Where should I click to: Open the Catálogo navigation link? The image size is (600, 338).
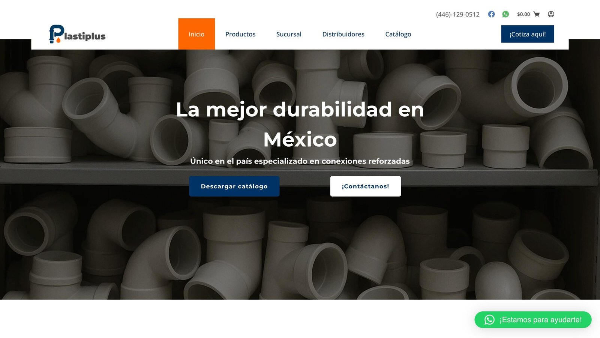pyautogui.click(x=398, y=34)
